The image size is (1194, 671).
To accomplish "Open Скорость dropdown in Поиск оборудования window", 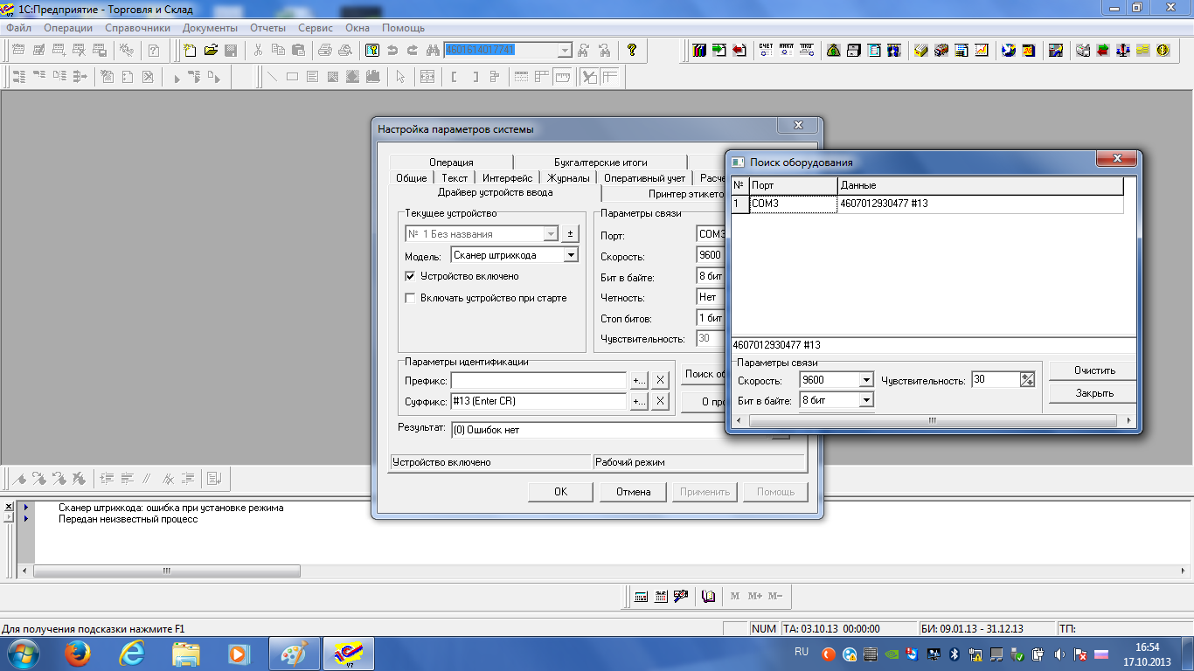I will (865, 380).
